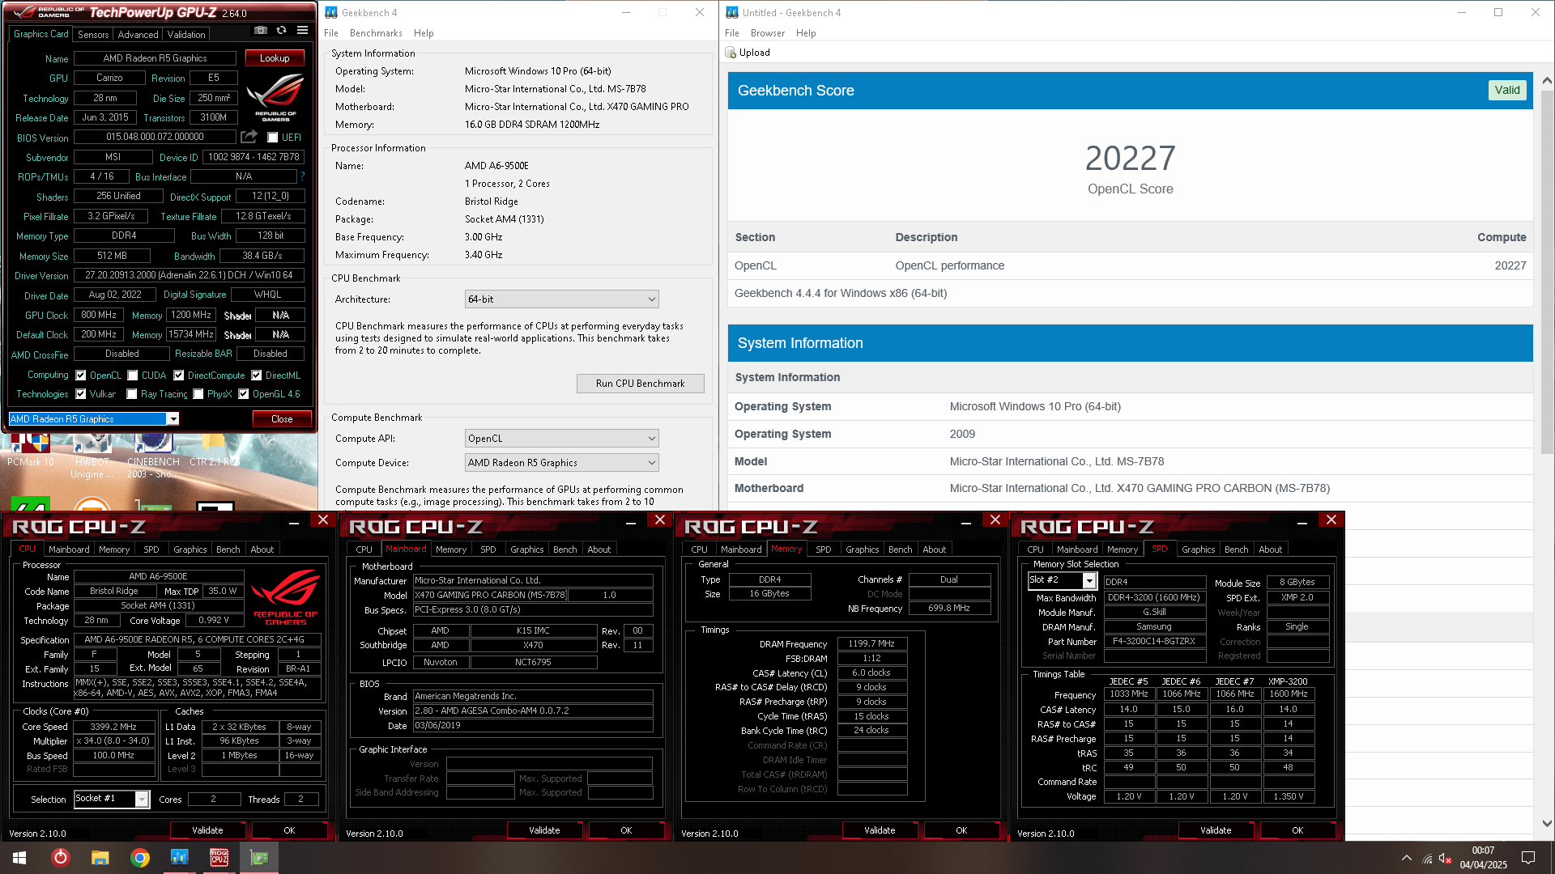Image resolution: width=1555 pixels, height=874 pixels.
Task: Toggle the OpenCL checkbox in GPU-Z
Action: point(81,375)
